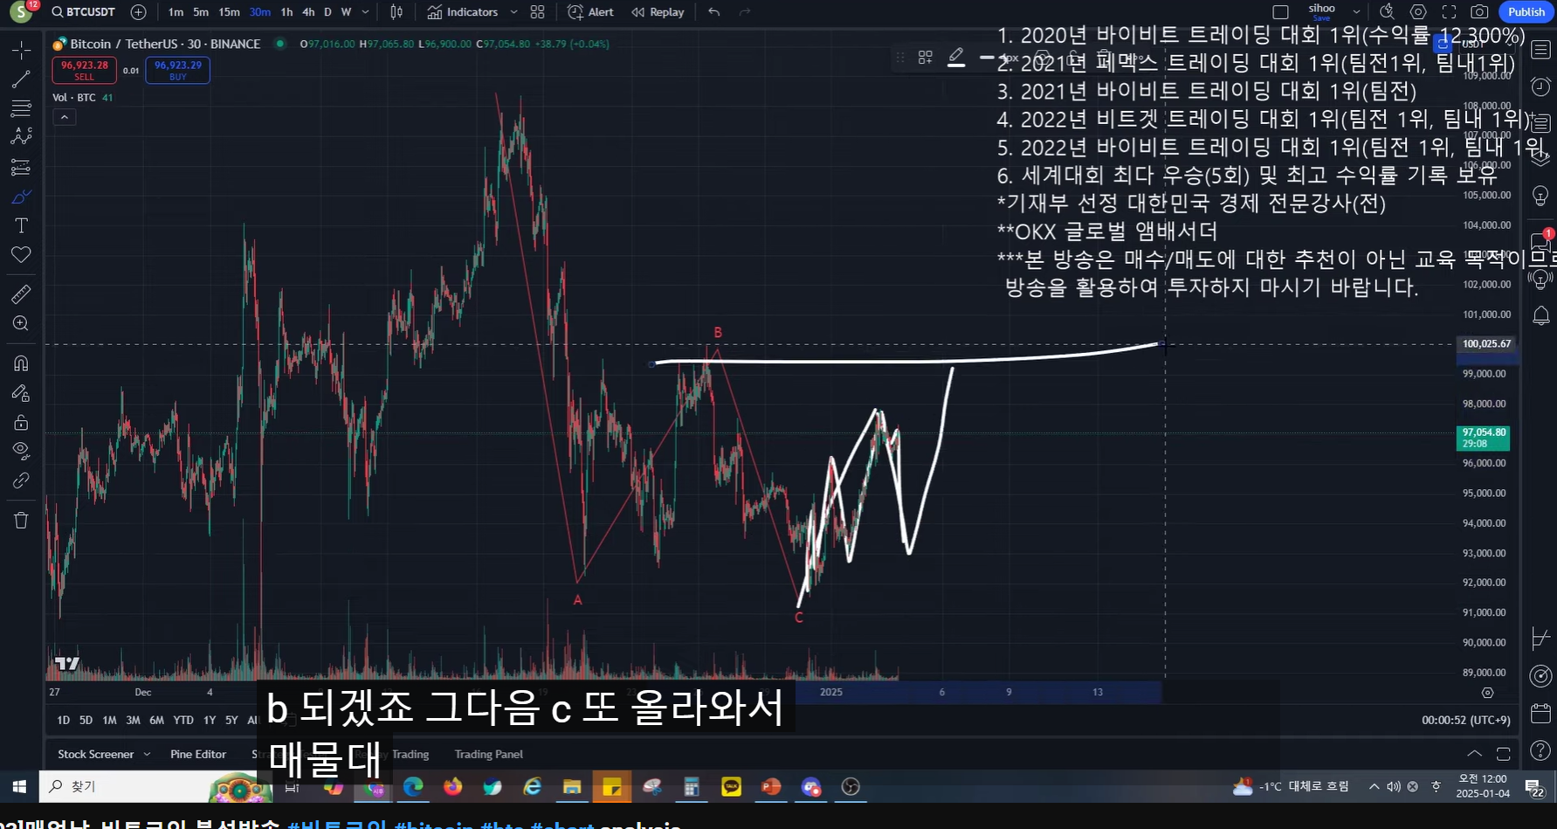Open the Pine Editor tab
The image size is (1557, 829).
(198, 754)
